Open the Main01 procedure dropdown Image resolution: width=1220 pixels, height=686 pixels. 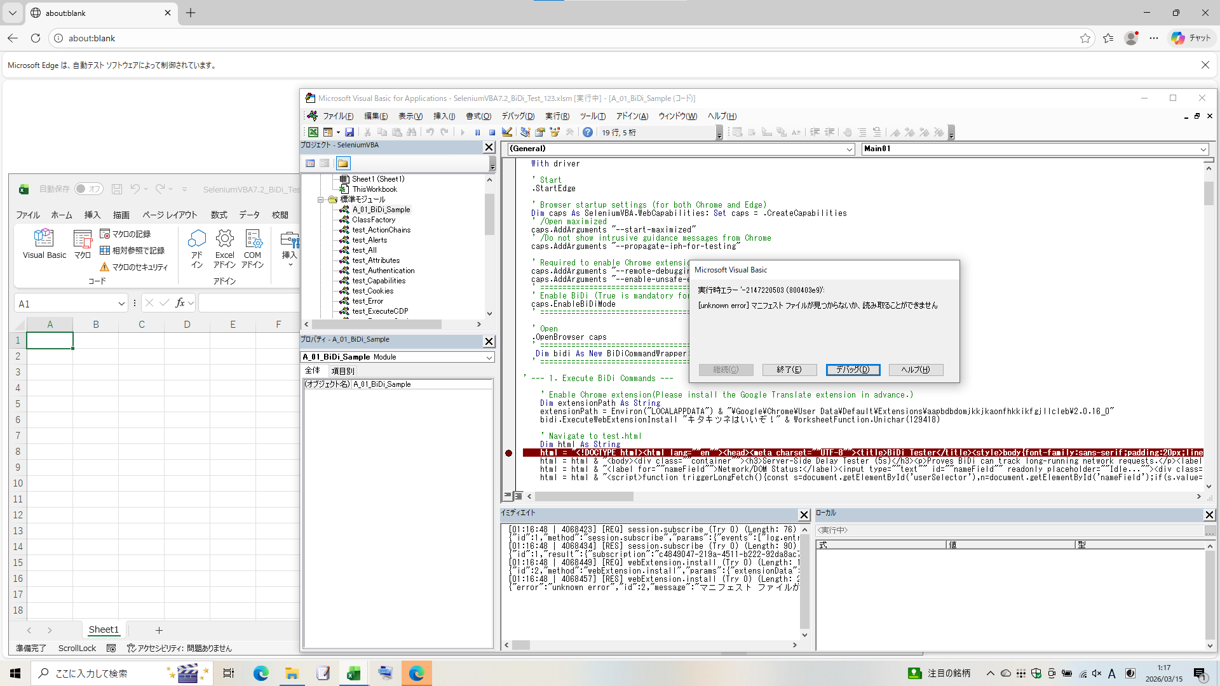coord(1203,149)
